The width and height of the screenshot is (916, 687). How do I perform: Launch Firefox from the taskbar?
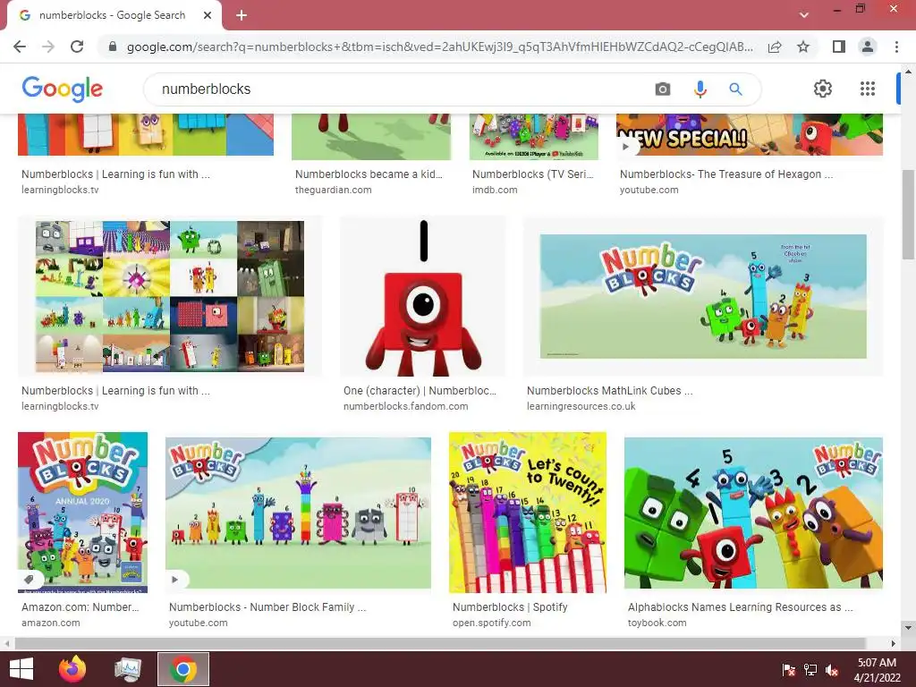[72, 669]
